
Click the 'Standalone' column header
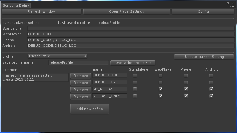click(138, 69)
